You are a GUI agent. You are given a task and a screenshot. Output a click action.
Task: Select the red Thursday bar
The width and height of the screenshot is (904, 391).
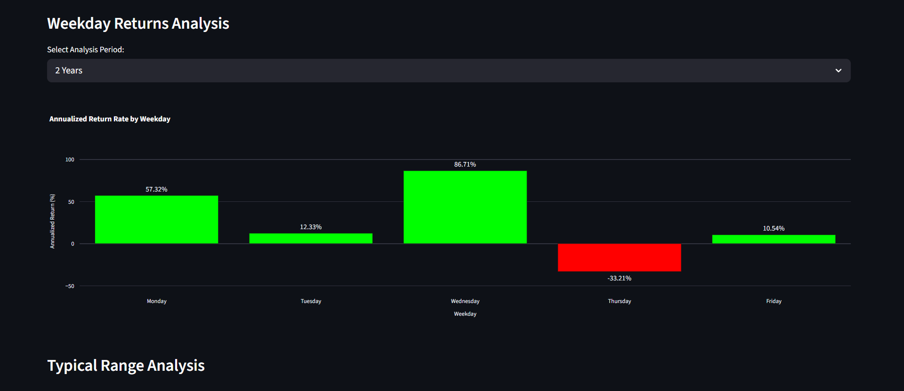[x=619, y=257]
